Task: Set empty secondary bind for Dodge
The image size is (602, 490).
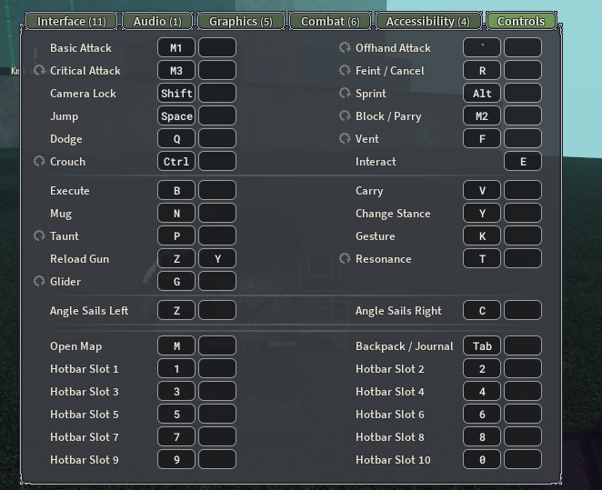Action: click(217, 139)
